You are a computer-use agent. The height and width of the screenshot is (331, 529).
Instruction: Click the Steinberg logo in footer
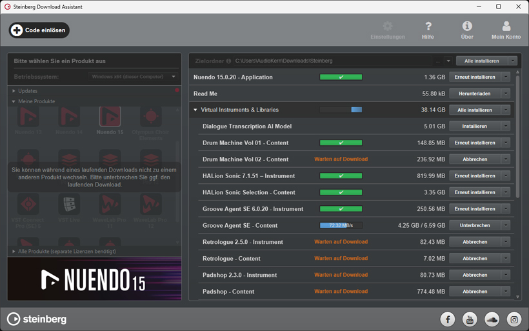(37, 319)
